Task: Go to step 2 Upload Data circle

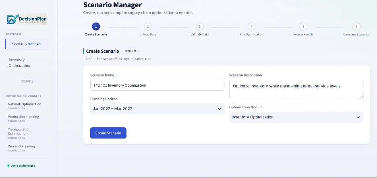Action: pyautogui.click(x=148, y=27)
